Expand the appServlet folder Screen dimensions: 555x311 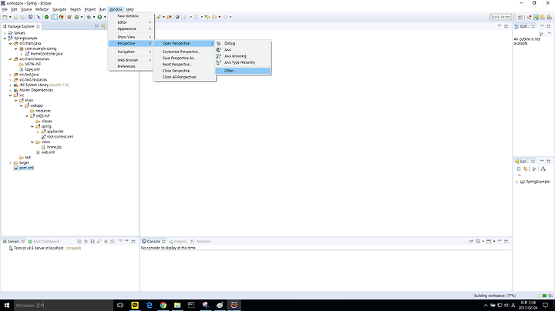[38, 132]
